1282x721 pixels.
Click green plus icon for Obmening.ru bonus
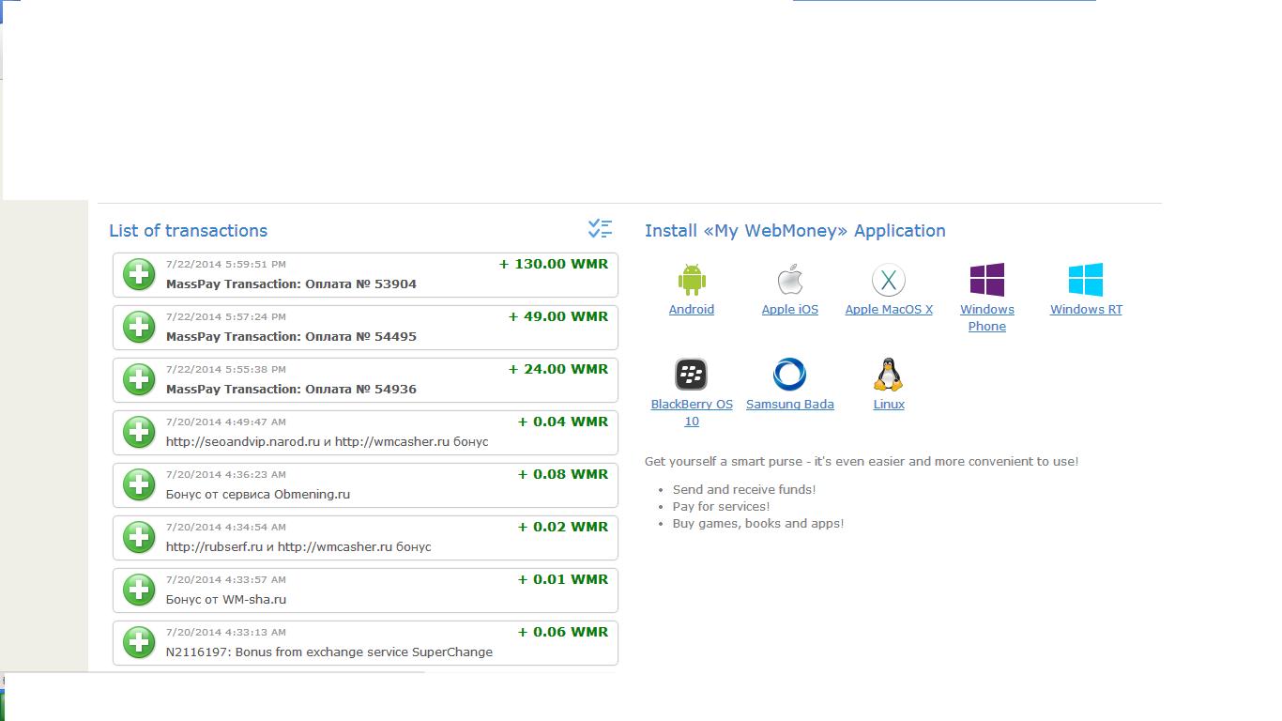coord(139,485)
